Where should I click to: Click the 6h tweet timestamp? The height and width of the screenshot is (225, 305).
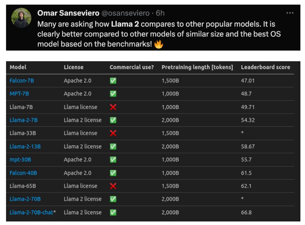pyautogui.click(x=160, y=13)
